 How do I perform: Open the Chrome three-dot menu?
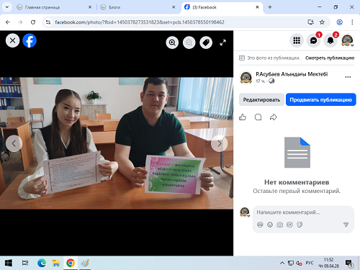(352, 22)
